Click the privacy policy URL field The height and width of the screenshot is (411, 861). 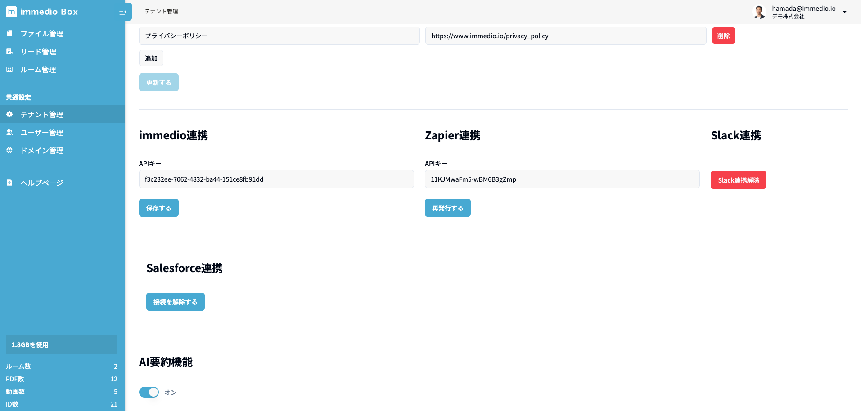pos(565,36)
